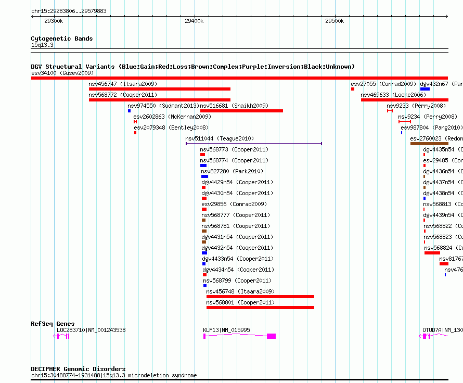The image size is (463, 383).
Task: Select esv2602863 (McKernan2009) label
Action: coord(172,117)
